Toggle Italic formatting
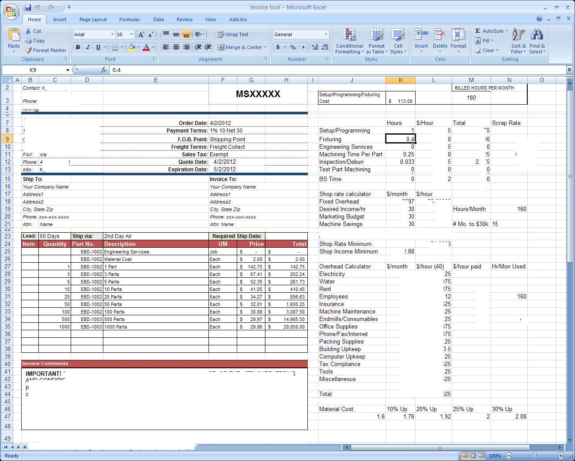The width and height of the screenshot is (575, 461). [88, 47]
